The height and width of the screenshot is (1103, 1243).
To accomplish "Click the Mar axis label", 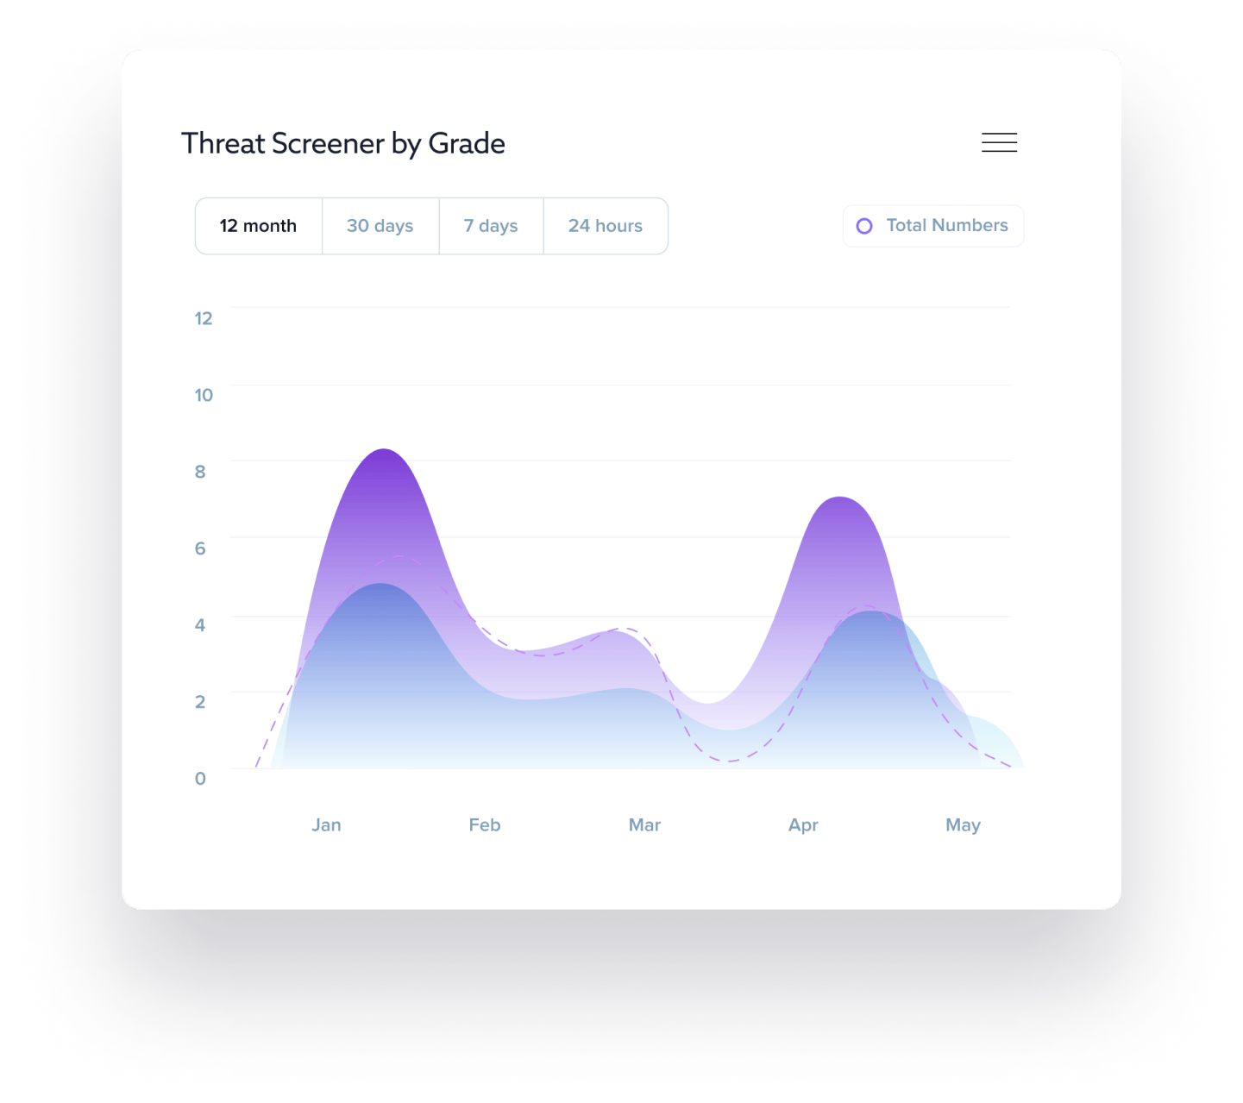I will [x=644, y=825].
